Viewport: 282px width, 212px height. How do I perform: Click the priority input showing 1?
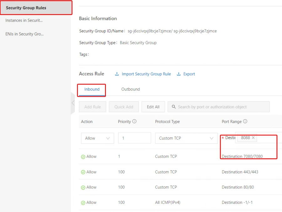pos(134,138)
